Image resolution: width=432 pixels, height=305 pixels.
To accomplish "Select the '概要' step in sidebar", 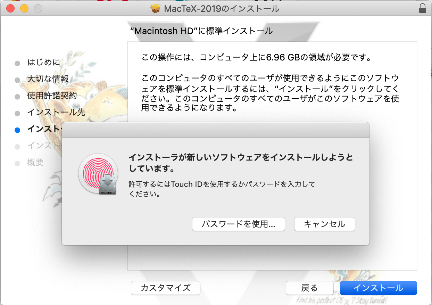I will coord(35,162).
